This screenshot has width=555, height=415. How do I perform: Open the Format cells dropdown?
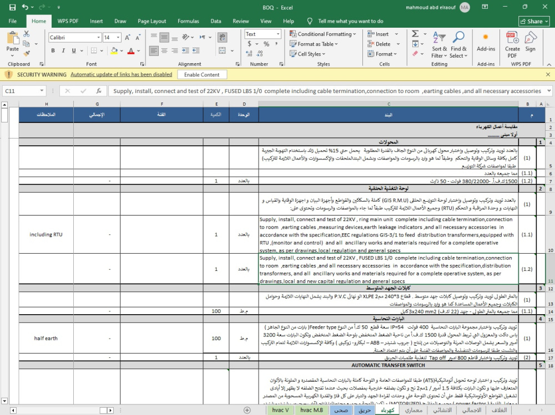point(382,54)
